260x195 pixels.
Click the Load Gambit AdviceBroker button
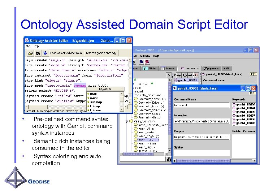pos(66,53)
